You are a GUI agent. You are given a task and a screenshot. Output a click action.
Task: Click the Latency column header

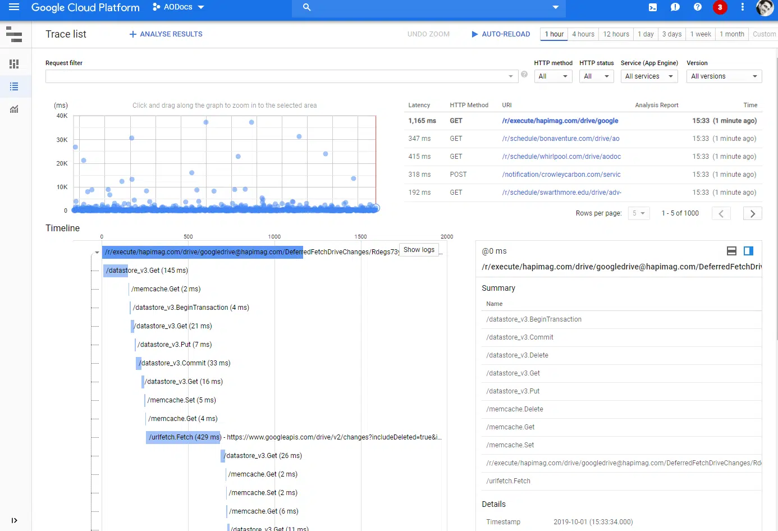419,105
